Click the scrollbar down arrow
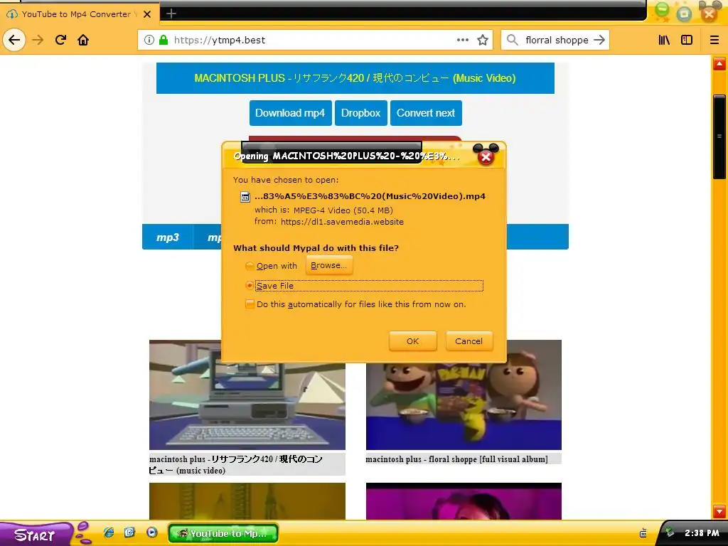Screen dimensions: 728x546 click(719, 511)
